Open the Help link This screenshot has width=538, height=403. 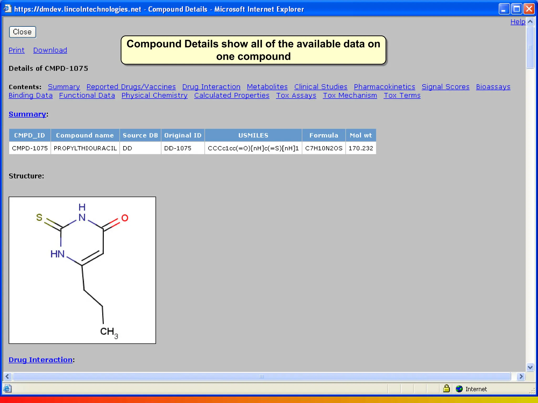[x=518, y=22]
